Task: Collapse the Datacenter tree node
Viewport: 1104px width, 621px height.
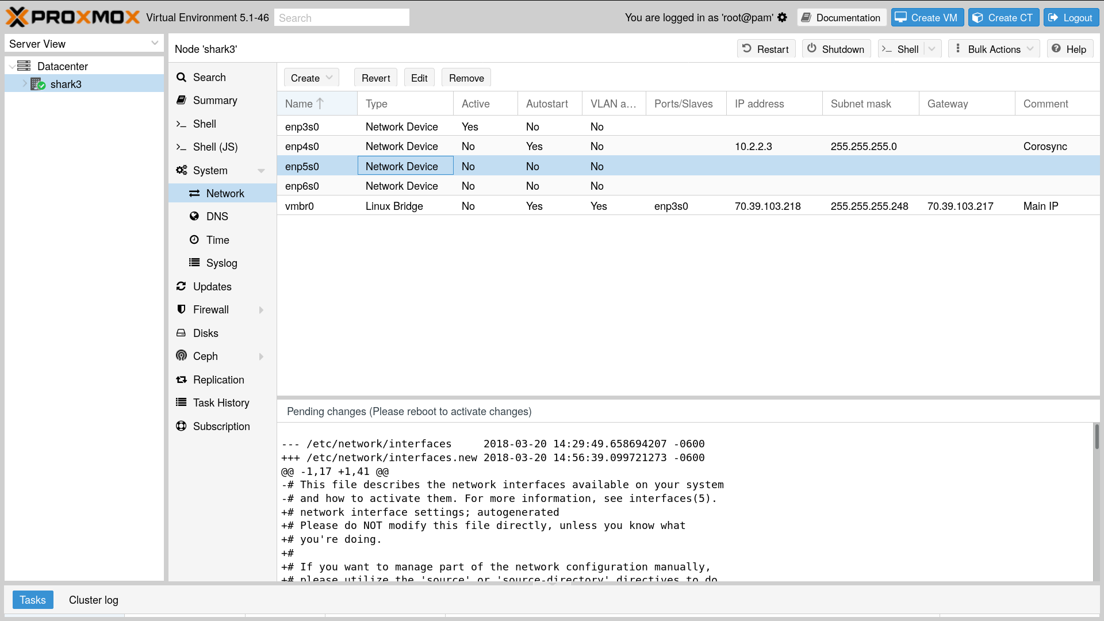Action: (x=11, y=67)
